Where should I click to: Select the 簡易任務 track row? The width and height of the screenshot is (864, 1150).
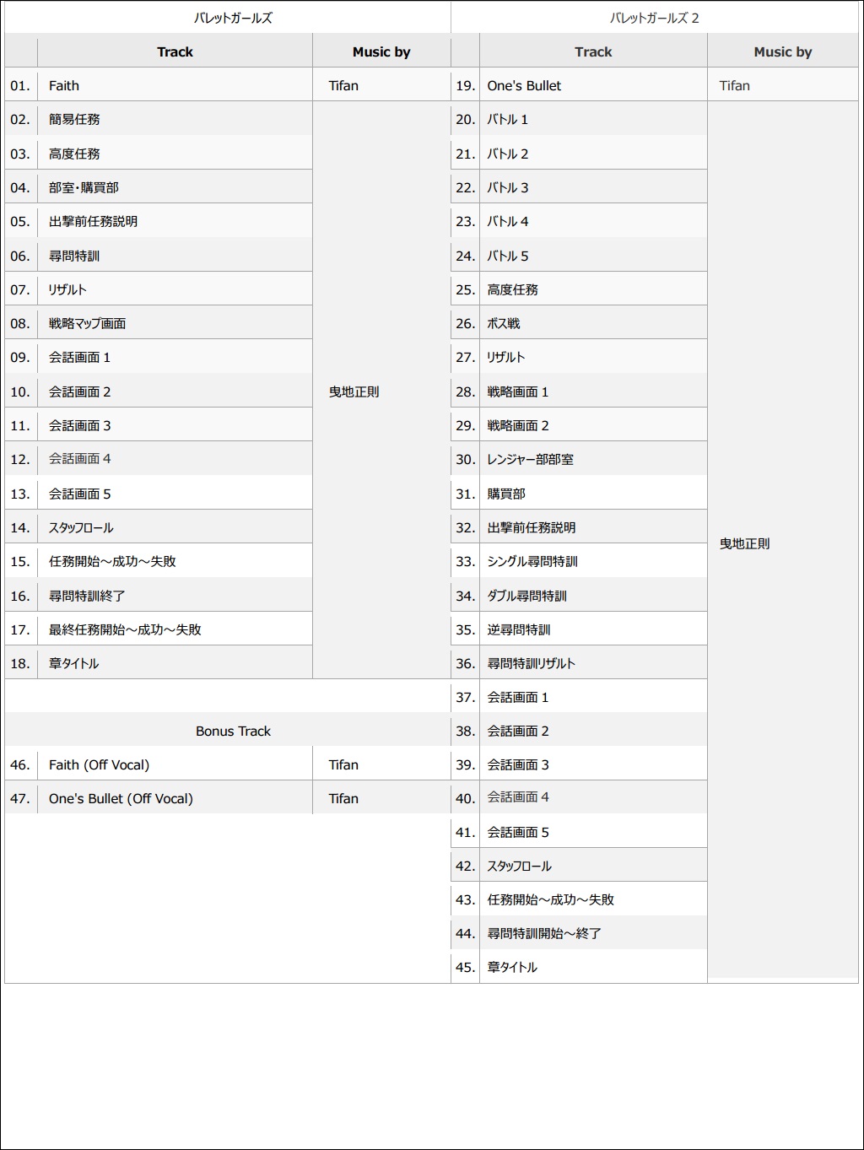pos(74,119)
